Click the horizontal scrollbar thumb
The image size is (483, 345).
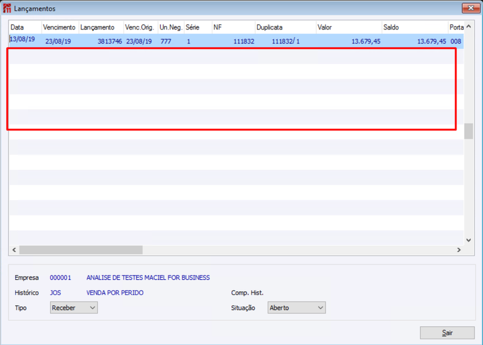81,250
